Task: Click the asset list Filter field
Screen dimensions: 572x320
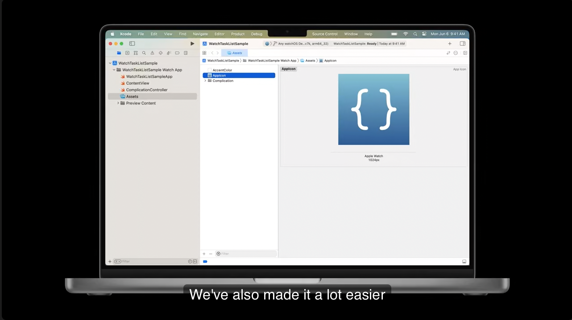Action: (x=246, y=254)
